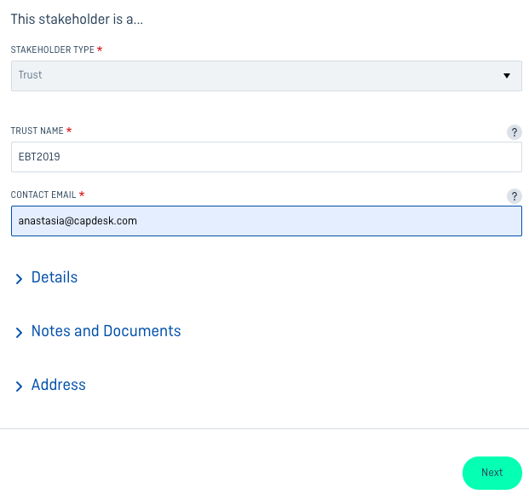Click the TRUST NAME field label
Viewport: 529px width, 500px height.
(37, 131)
